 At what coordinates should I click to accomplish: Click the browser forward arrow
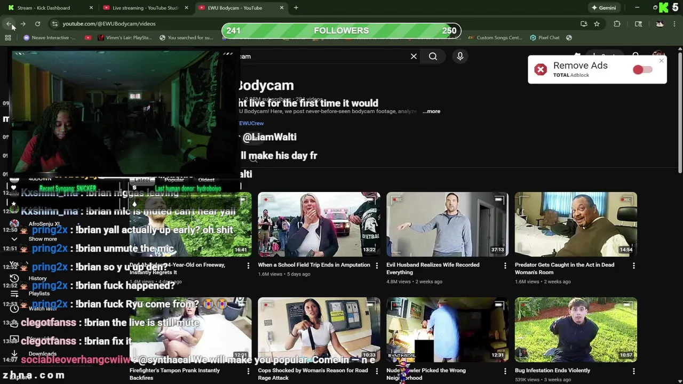click(x=23, y=23)
